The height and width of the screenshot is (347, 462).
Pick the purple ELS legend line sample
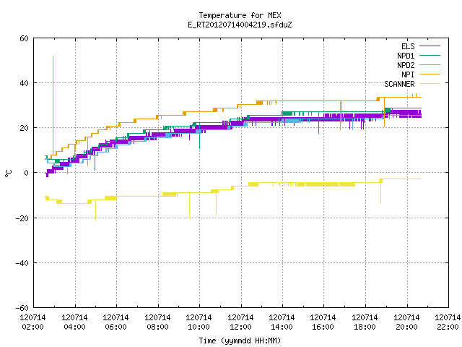[x=430, y=46]
